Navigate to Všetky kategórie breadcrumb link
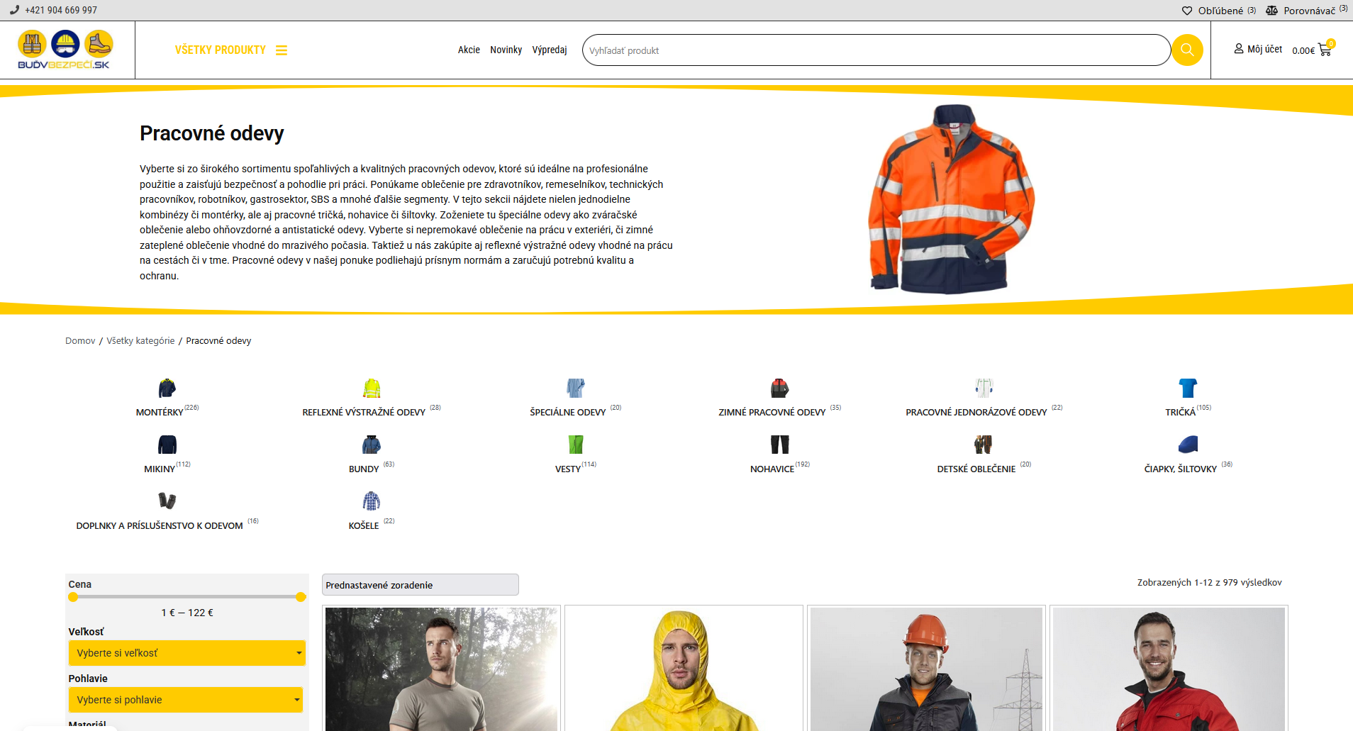The height and width of the screenshot is (731, 1353). [140, 341]
